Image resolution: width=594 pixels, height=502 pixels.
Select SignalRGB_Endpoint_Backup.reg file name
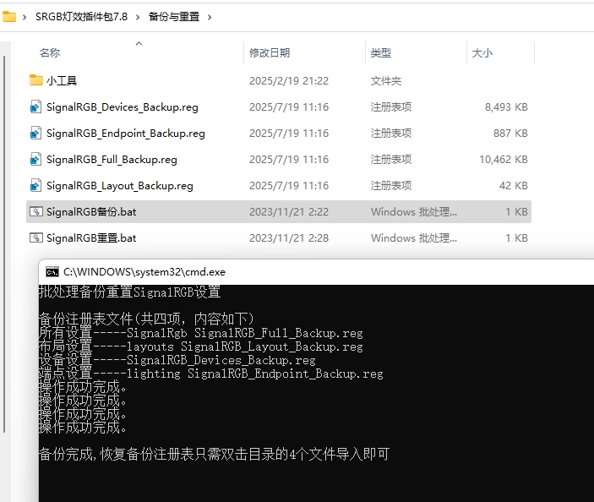pyautogui.click(x=126, y=134)
